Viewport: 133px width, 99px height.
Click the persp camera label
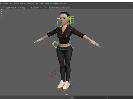point(67,94)
